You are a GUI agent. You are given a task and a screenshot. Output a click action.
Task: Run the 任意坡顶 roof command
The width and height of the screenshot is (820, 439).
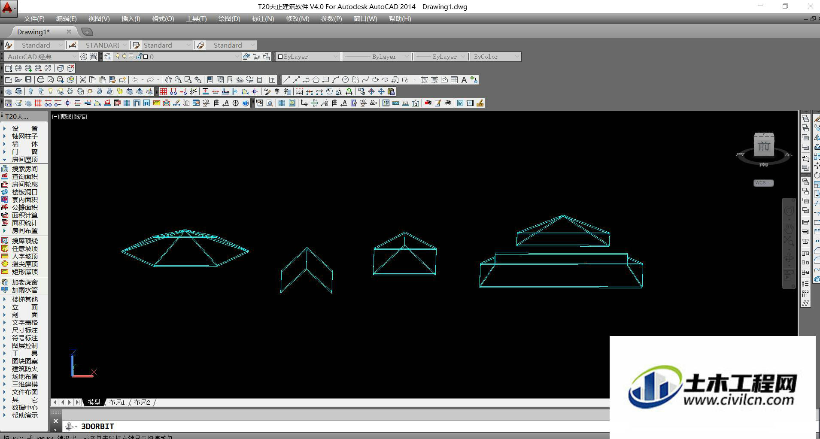coord(24,248)
